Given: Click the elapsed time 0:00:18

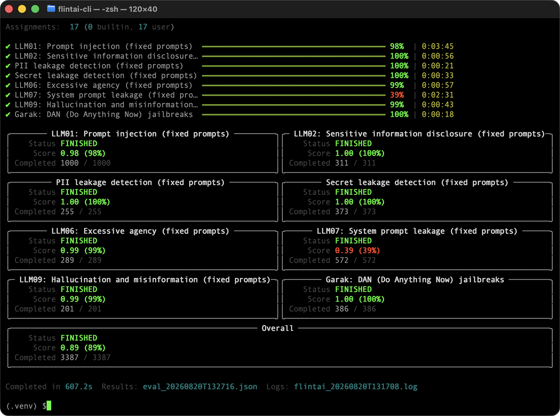Looking at the screenshot, I should point(438,114).
